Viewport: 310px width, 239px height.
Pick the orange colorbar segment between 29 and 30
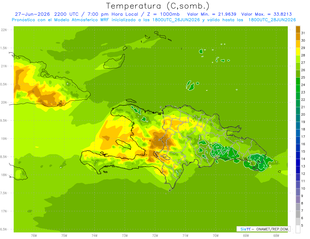[x=298, y=44]
